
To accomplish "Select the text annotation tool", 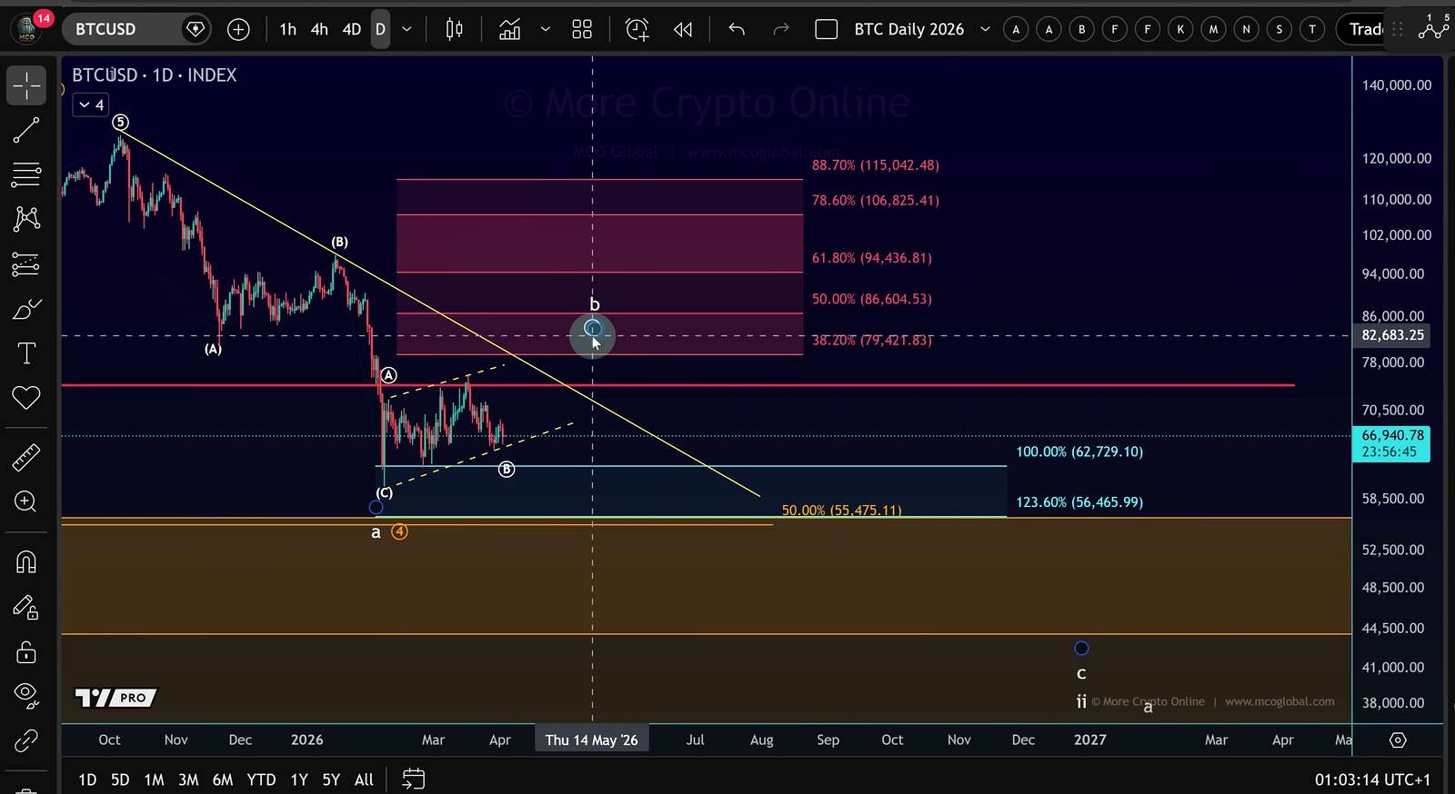I will point(26,353).
